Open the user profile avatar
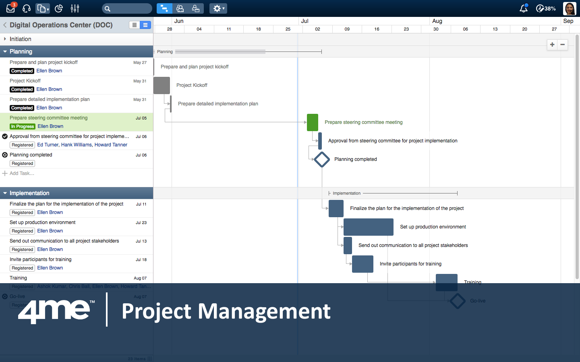This screenshot has height=362, width=580. 570,8
